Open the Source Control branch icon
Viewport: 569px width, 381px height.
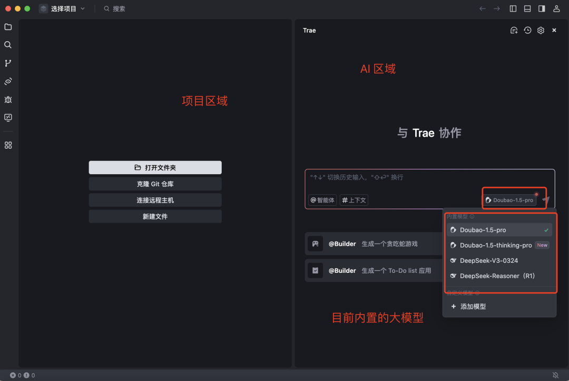coord(8,63)
